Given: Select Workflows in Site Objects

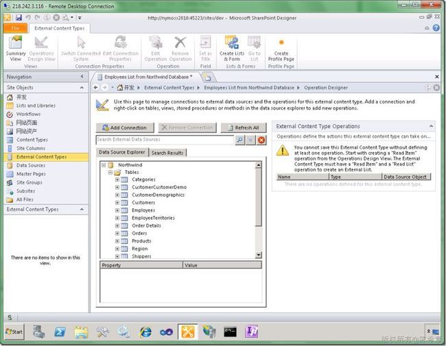Looking at the screenshot, I should pyautogui.click(x=28, y=114).
